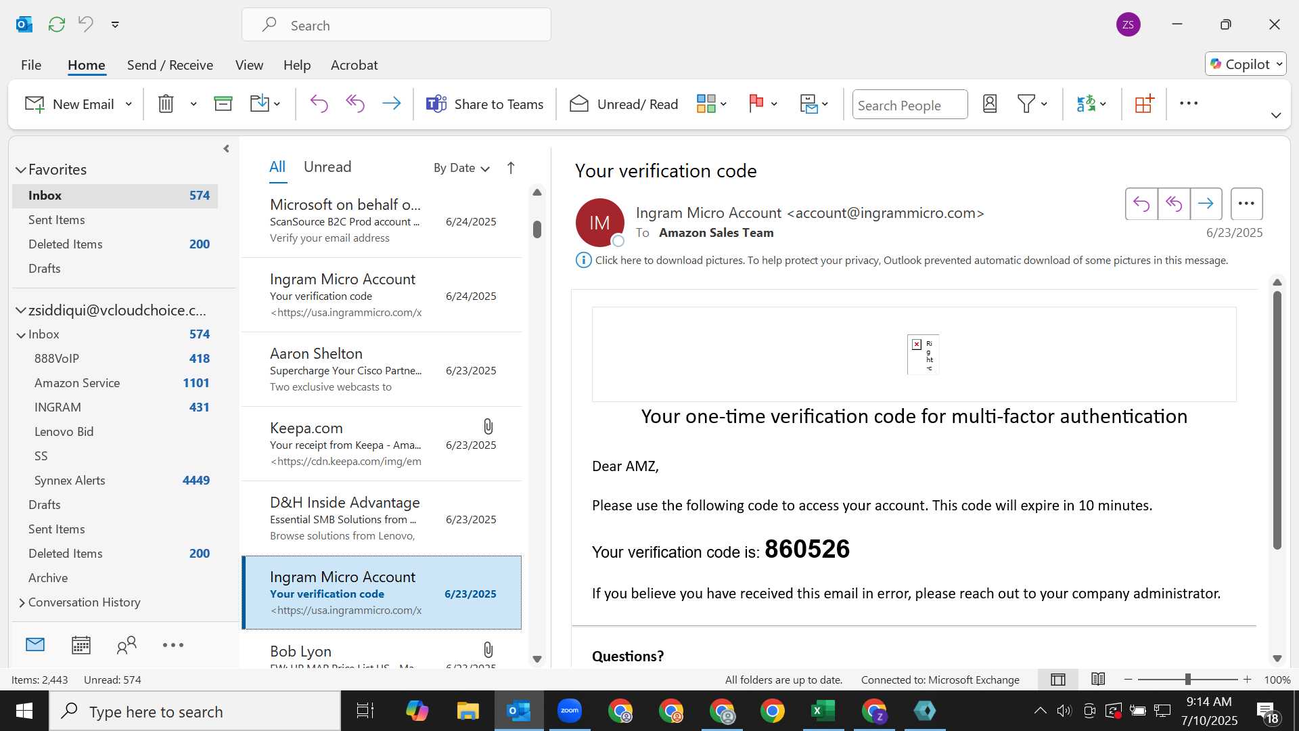Screen dimensions: 1299x731
Task: Click the message list scrollbar thumb
Action: tap(537, 229)
